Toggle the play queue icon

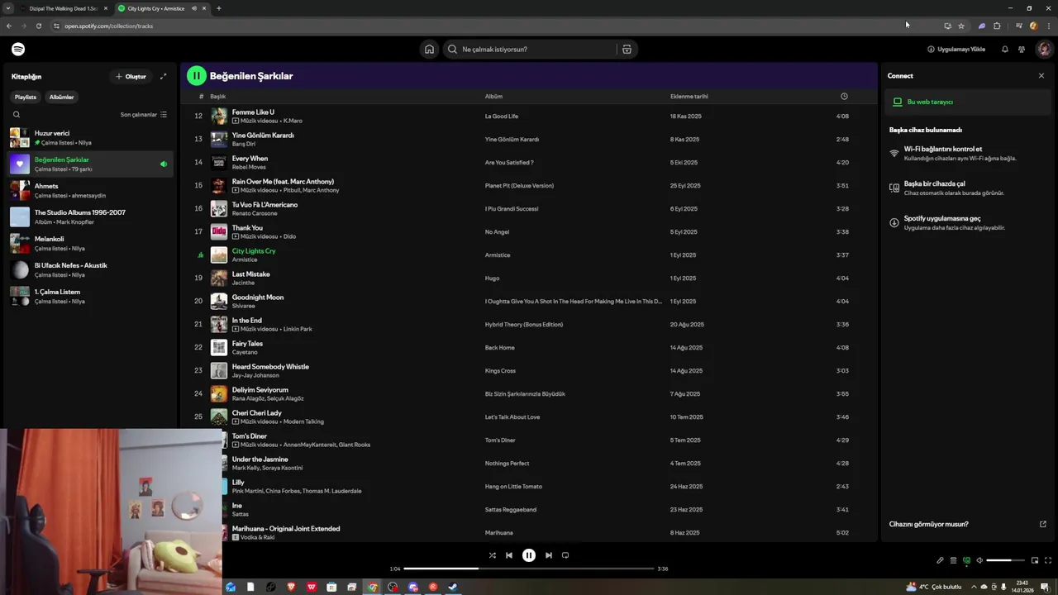click(x=953, y=560)
